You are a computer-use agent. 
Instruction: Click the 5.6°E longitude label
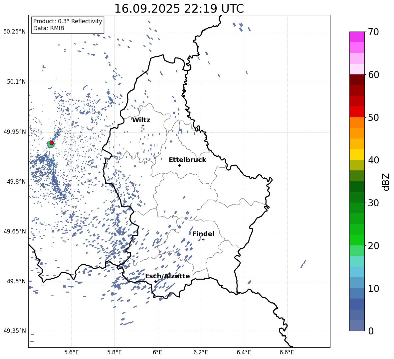pyautogui.click(x=72, y=352)
